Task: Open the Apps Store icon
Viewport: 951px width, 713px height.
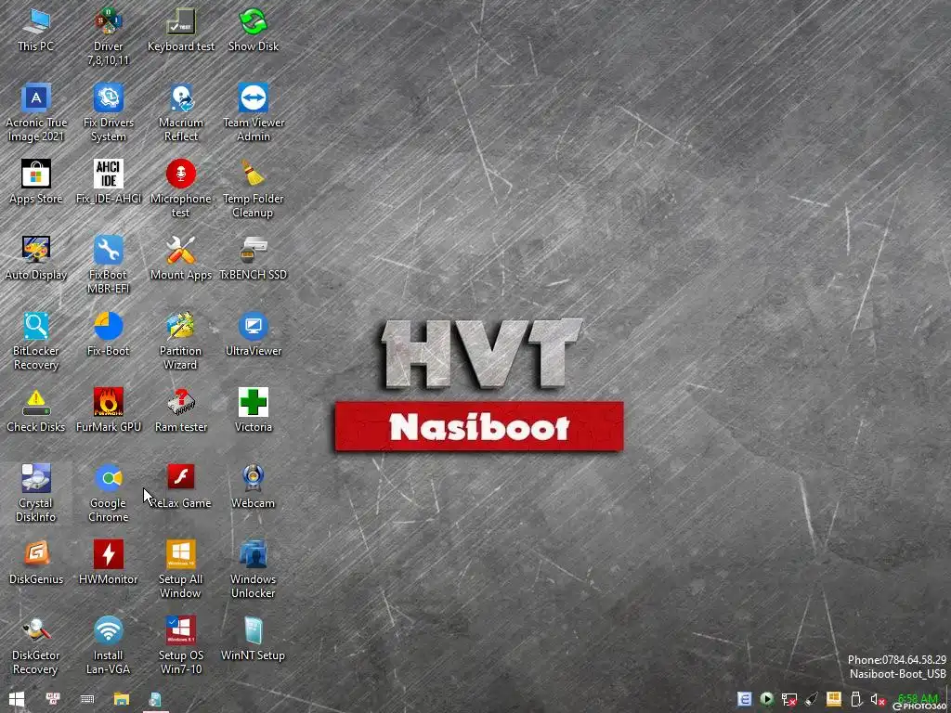Action: [x=36, y=182]
